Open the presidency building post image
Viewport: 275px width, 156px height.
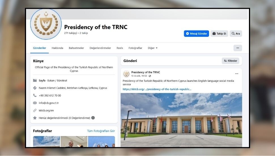pos(181,120)
